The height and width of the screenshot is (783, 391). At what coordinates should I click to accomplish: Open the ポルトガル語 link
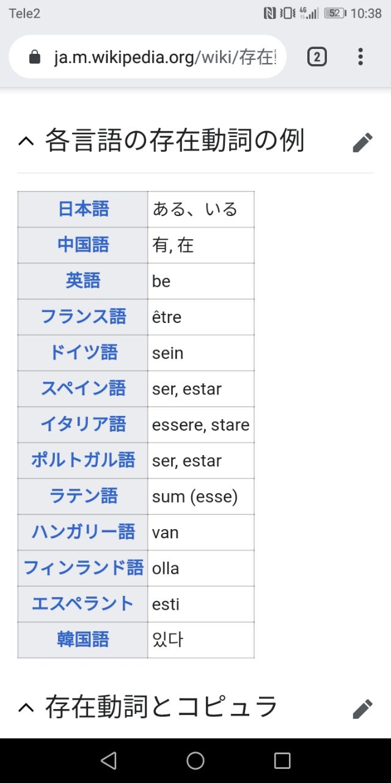(83, 460)
